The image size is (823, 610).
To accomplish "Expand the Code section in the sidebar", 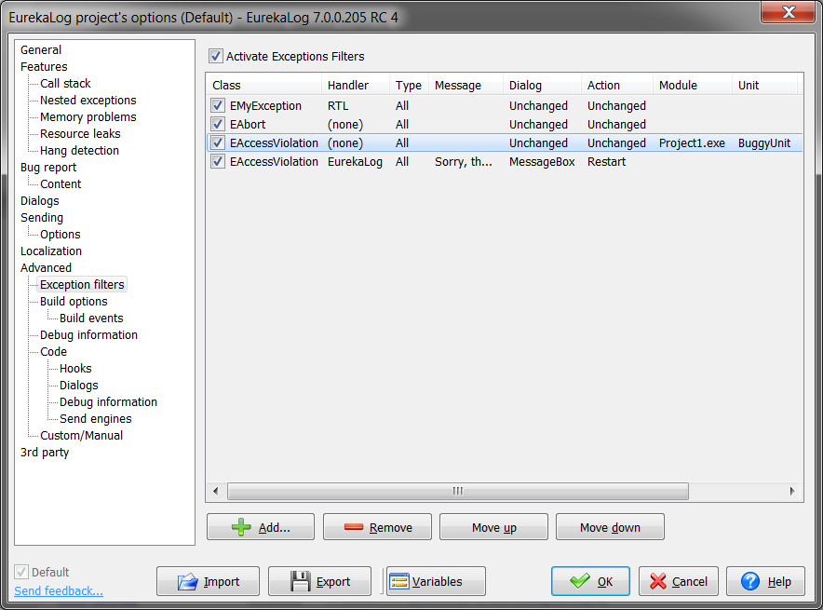I will pyautogui.click(x=53, y=351).
